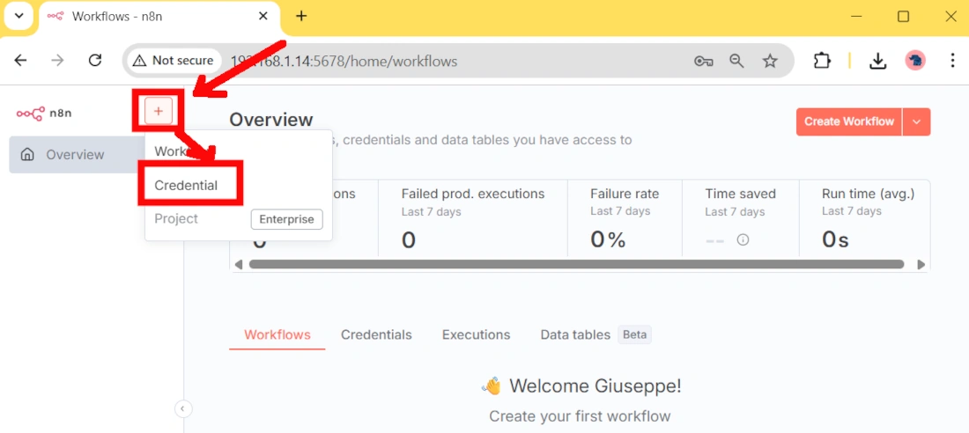Click the Time saved info icon
This screenshot has width=969, height=433.
pyautogui.click(x=743, y=239)
